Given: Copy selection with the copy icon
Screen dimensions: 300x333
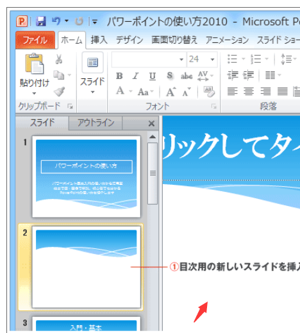Looking at the screenshot, I should click(58, 75).
